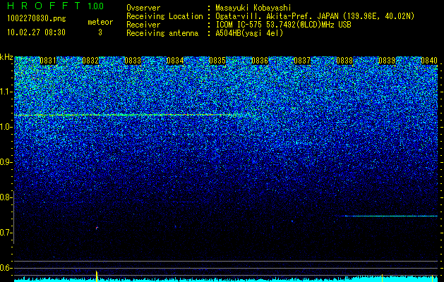Click the kHz axis unit label
Image resolution: width=444 pixels, height=282 pixels.
click(6, 57)
